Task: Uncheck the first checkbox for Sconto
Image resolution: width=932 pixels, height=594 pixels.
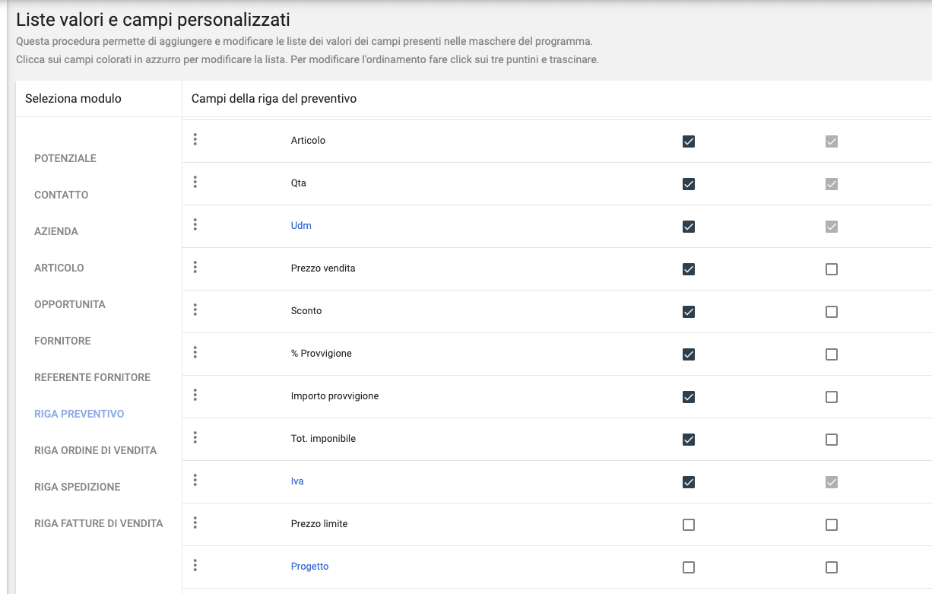Action: click(x=689, y=312)
